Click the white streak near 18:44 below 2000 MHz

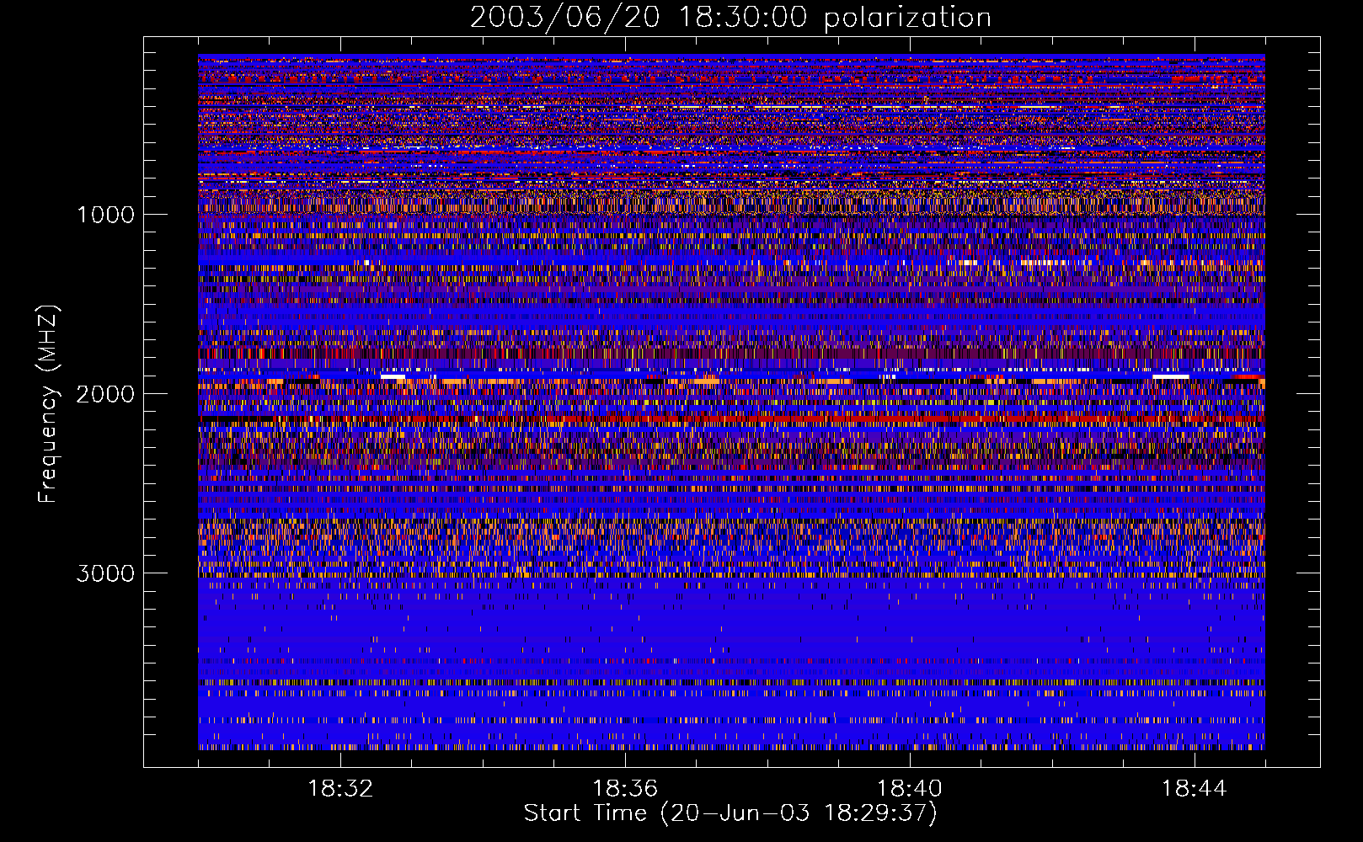(x=1171, y=377)
